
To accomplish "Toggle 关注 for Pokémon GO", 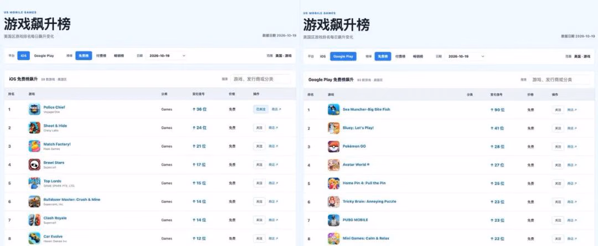I will [x=558, y=147].
